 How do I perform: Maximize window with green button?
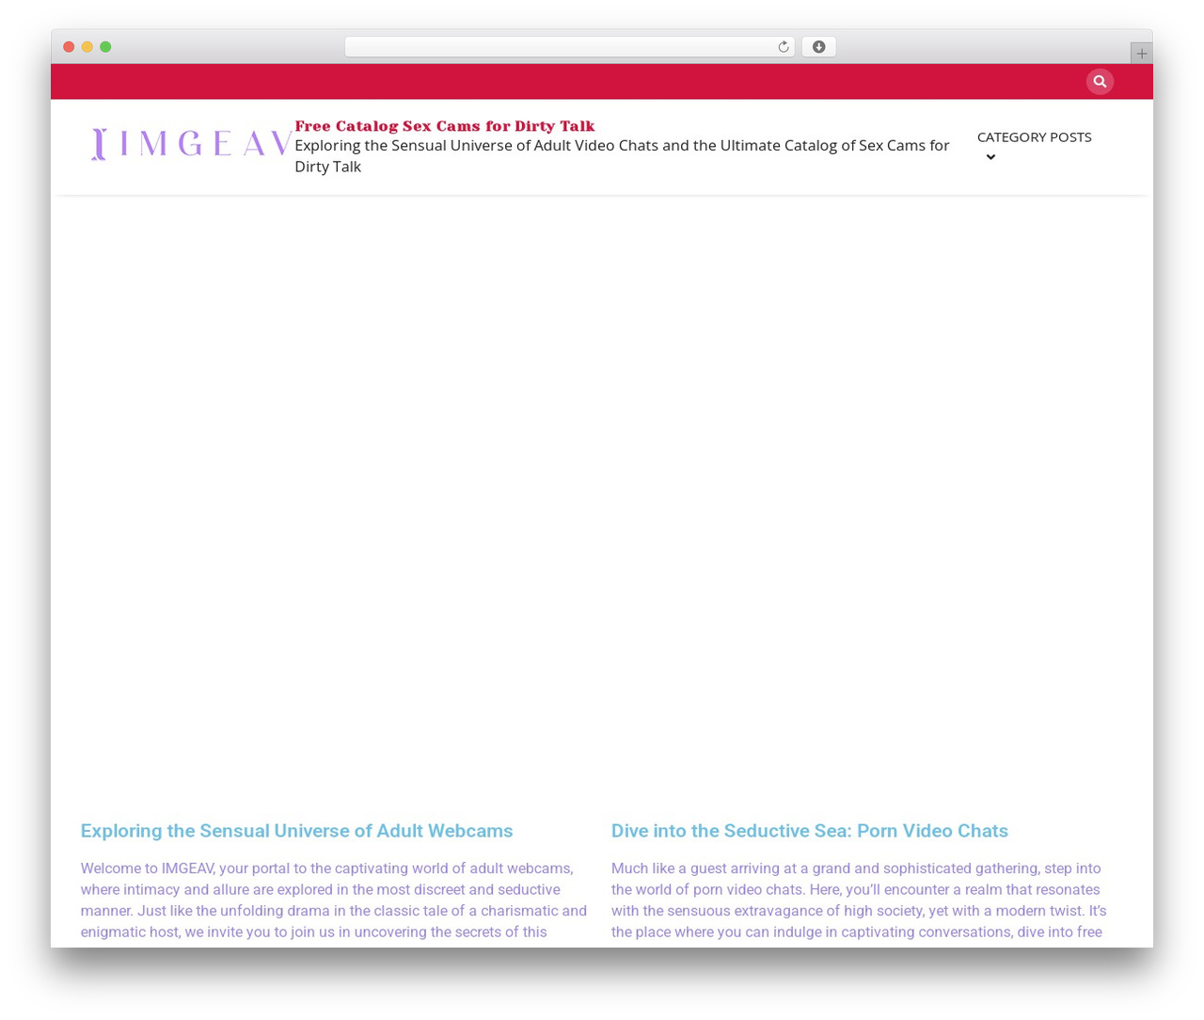(105, 47)
